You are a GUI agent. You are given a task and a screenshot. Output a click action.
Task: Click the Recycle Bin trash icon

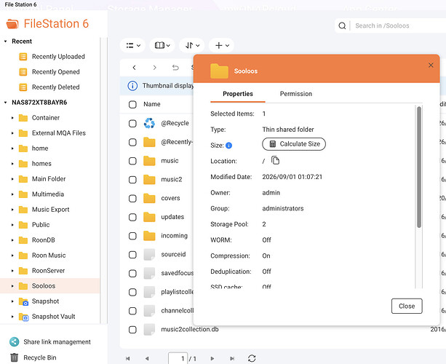click(15, 357)
